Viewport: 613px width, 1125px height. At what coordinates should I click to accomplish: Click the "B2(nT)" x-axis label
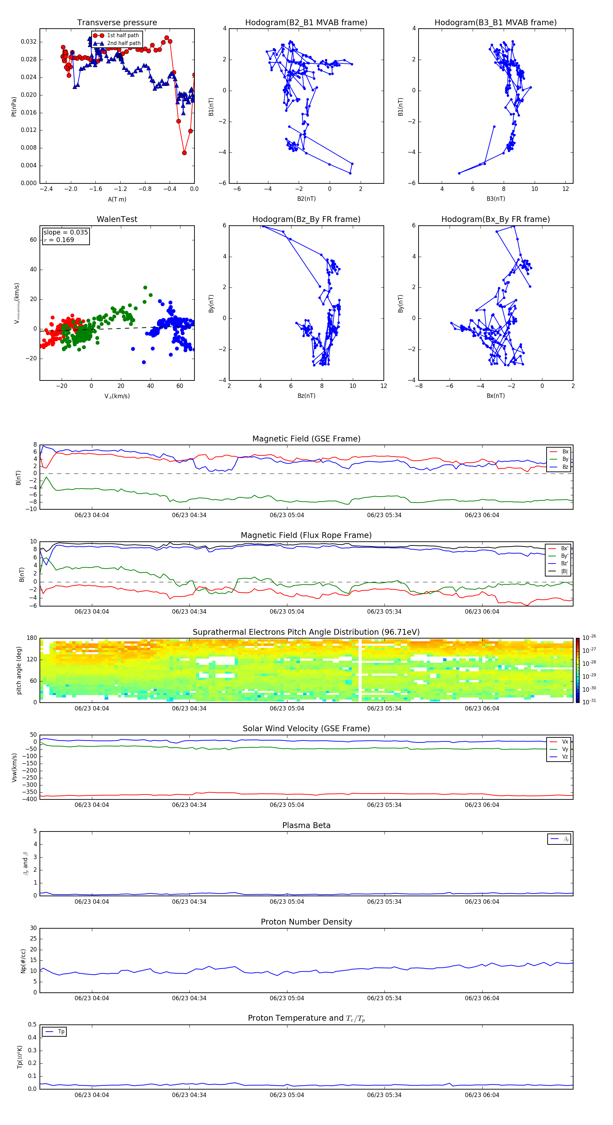(306, 199)
